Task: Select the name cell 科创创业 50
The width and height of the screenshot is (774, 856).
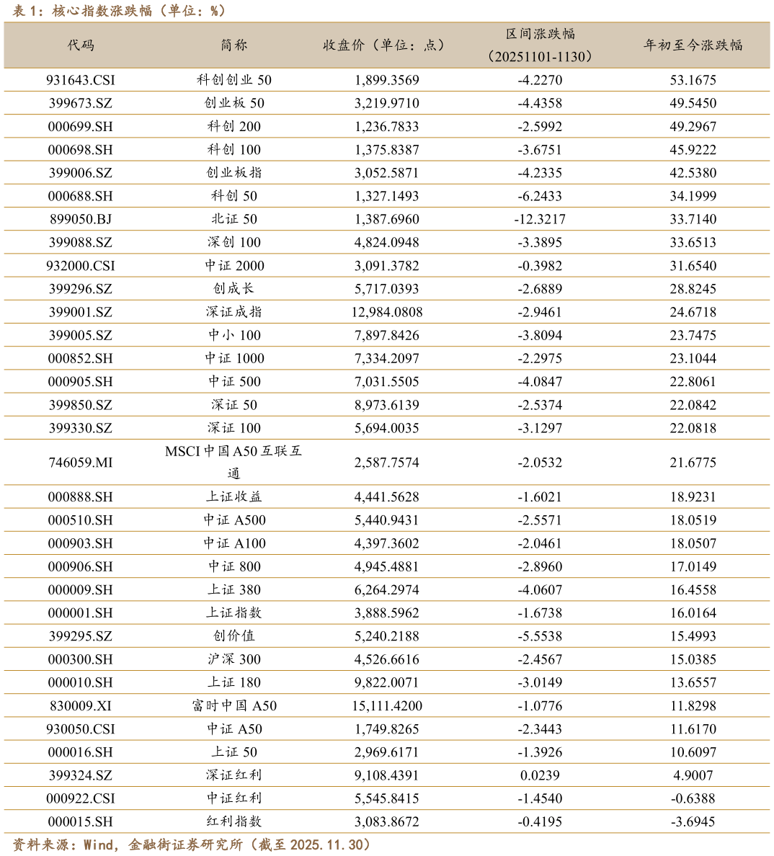Action: 234,80
